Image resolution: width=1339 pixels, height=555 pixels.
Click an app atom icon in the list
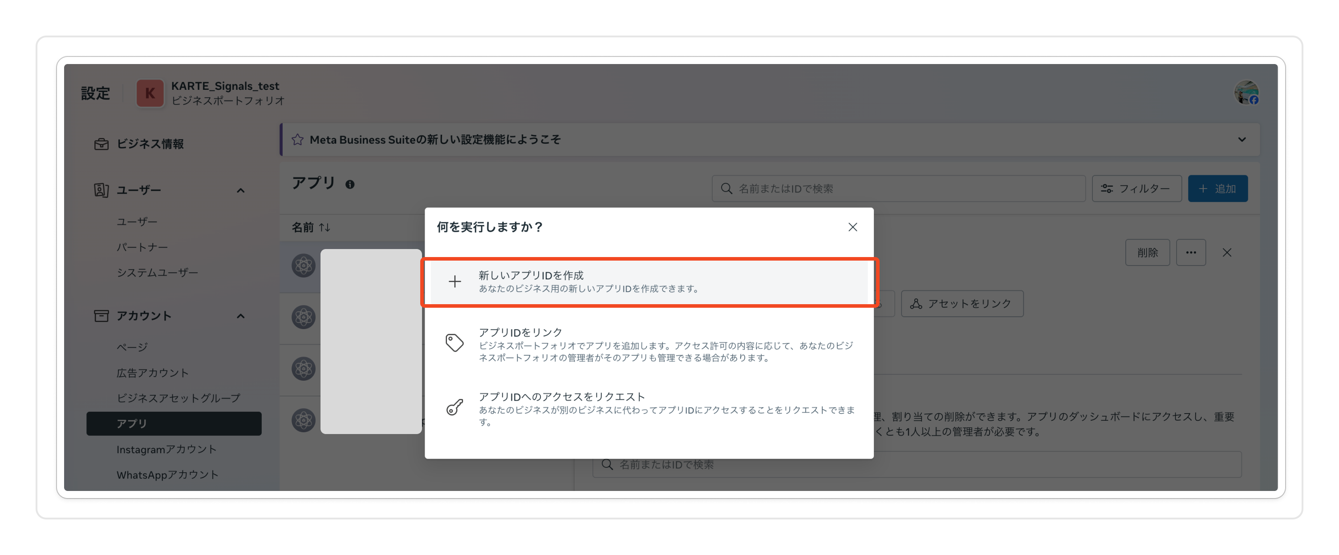[303, 265]
